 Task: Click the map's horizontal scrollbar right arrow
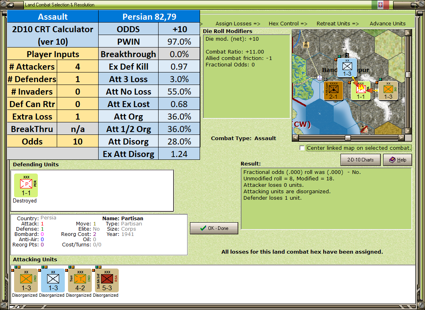401,138
